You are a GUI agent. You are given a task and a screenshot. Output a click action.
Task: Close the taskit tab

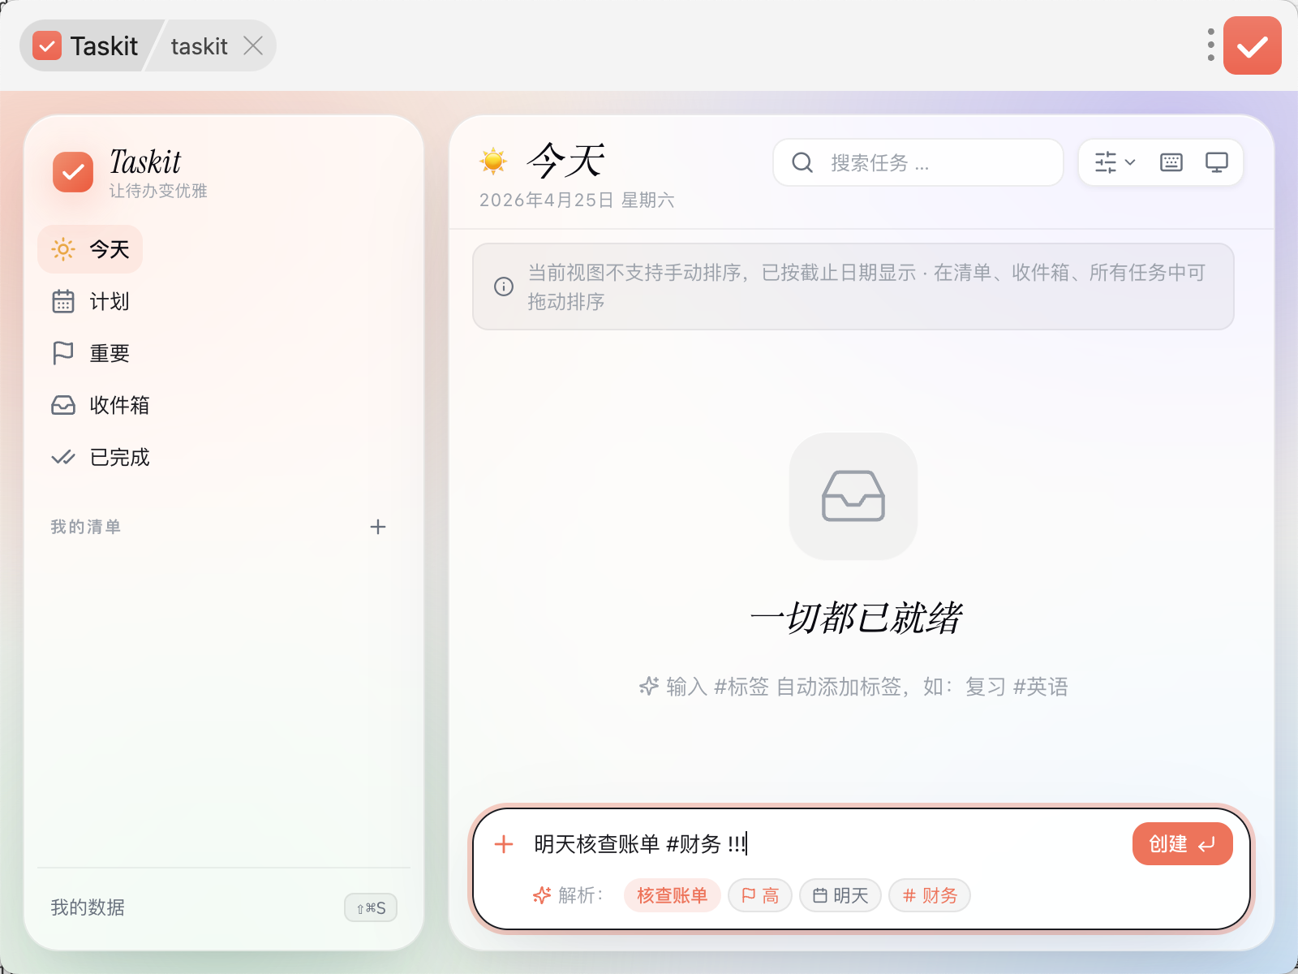click(x=253, y=45)
